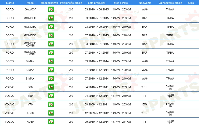Click the fuel icon in the MONDEO KOMBI TPBA row
The width and height of the screenshot is (199, 126).
(51, 52)
